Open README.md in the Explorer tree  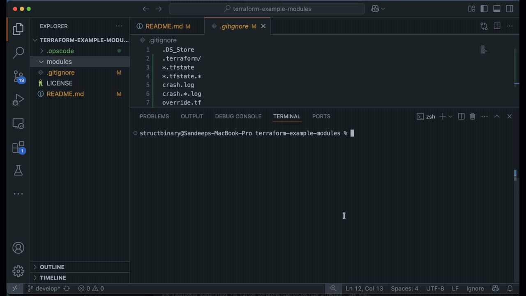point(80,94)
